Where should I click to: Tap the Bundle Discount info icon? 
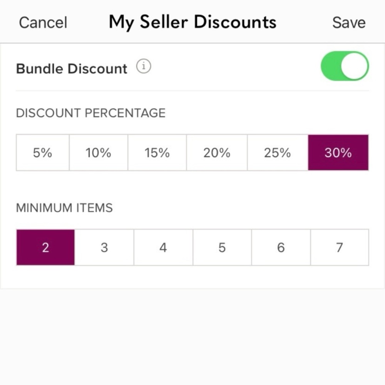144,67
